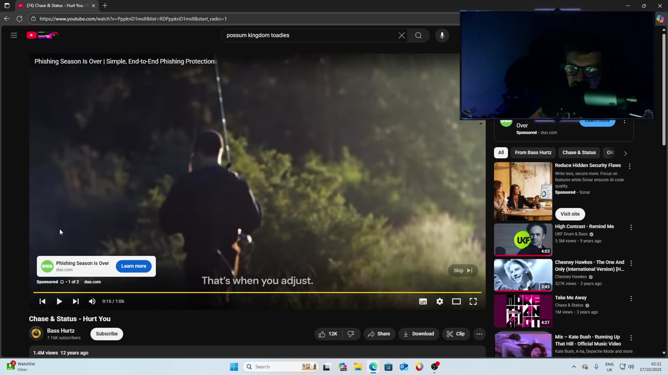Open more actions menu beside Clip
Image resolution: width=668 pixels, height=375 pixels.
(x=479, y=334)
